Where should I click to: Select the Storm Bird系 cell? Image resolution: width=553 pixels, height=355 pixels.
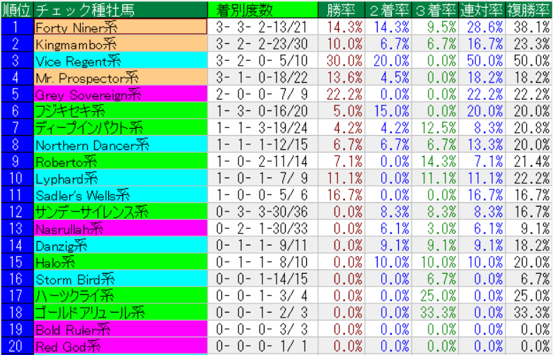[x=121, y=279]
